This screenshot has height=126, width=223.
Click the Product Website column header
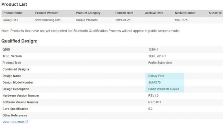(47, 13)
